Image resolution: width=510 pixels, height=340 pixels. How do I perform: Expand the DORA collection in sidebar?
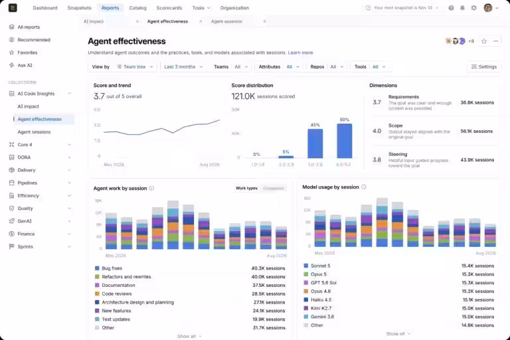(69, 157)
